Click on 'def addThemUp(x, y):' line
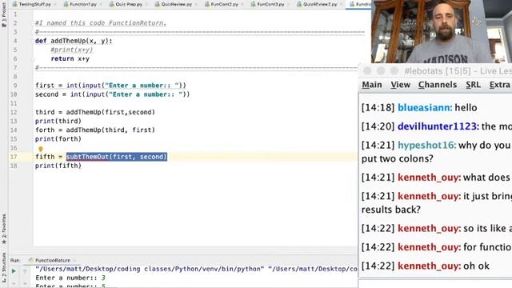 point(74,41)
